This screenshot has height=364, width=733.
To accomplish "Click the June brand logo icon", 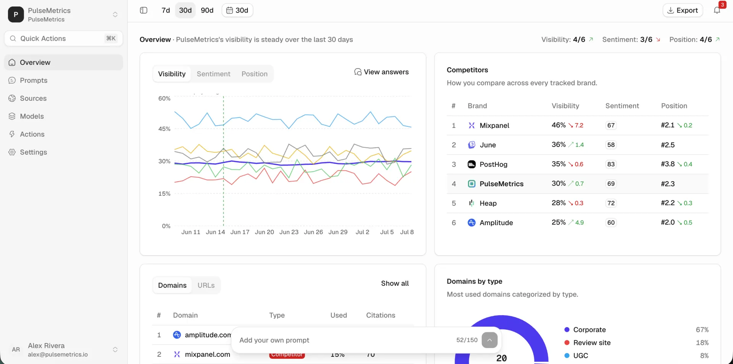I will click(x=471, y=145).
